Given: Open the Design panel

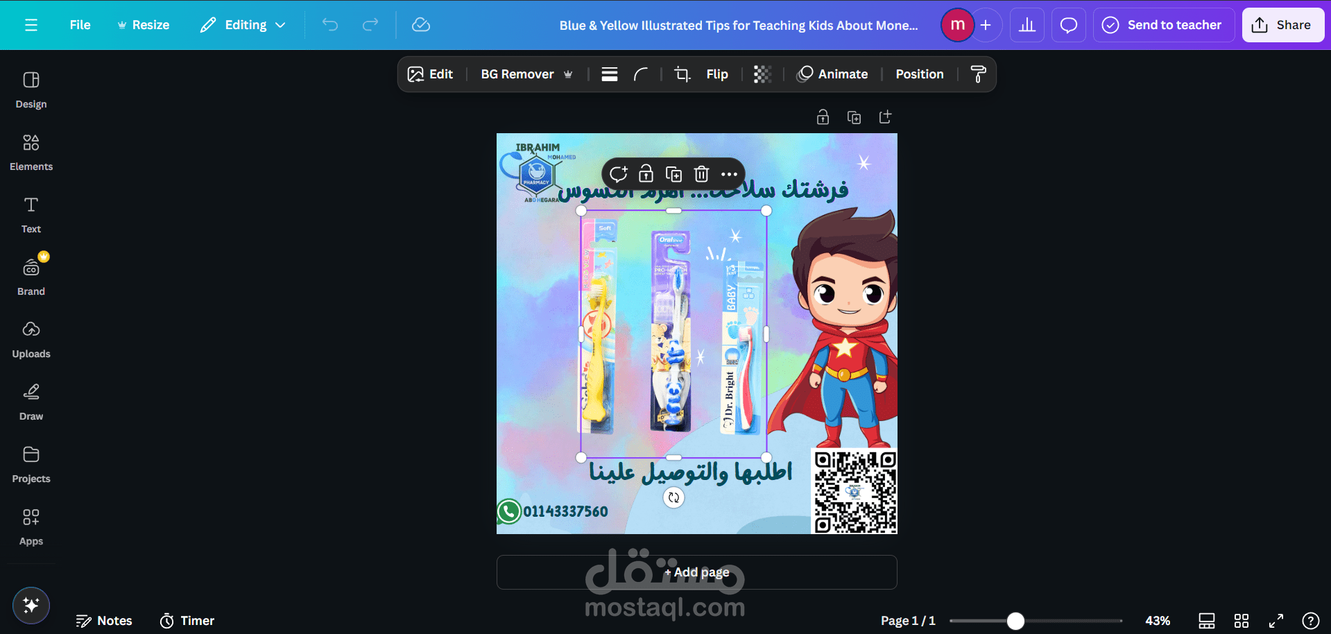Looking at the screenshot, I should click(31, 90).
